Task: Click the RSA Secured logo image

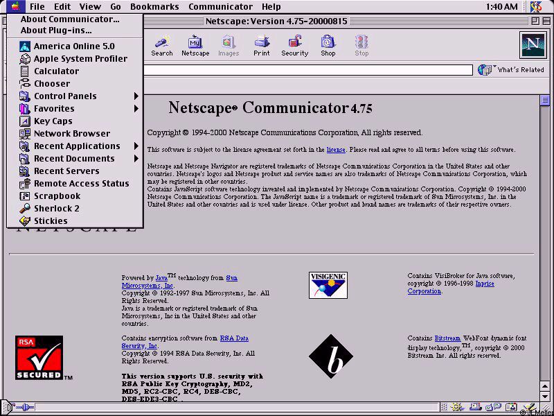Action: point(39,358)
